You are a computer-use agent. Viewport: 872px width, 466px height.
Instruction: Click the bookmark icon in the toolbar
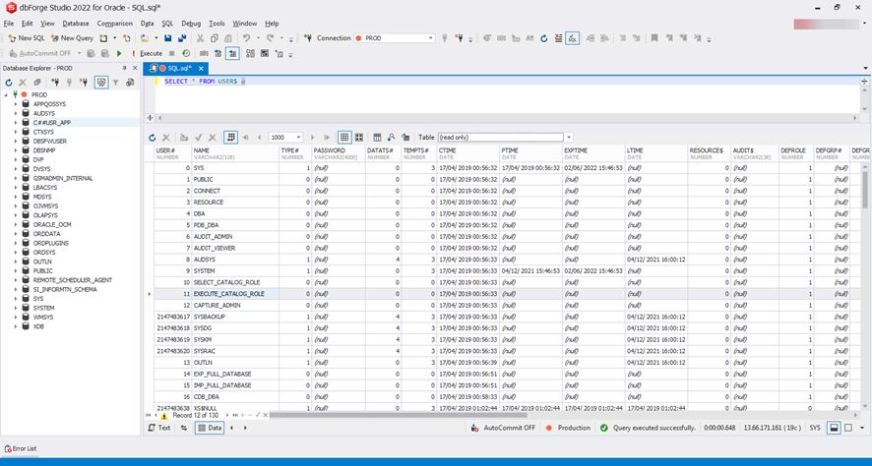click(654, 38)
